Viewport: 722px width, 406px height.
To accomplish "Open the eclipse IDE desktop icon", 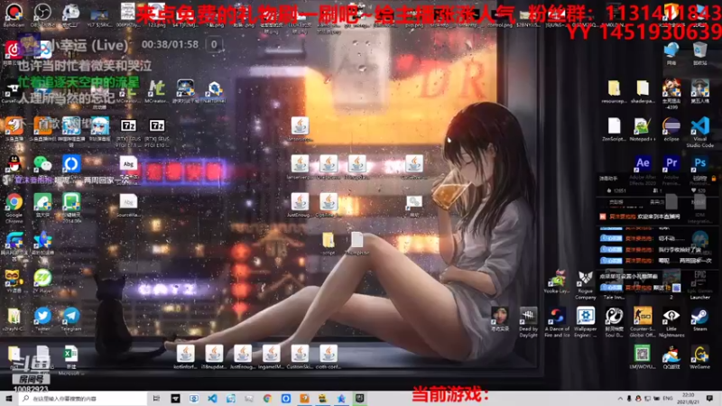I will tap(671, 129).
